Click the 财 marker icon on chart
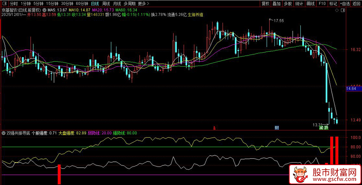362x185 pixels. (x=277, y=128)
